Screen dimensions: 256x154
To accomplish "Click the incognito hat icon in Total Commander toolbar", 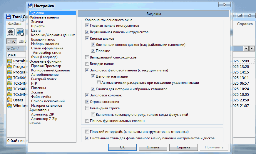I will tap(11, 32).
